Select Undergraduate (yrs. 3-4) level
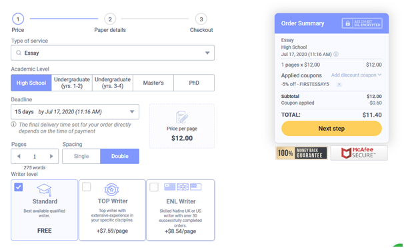Image resolution: width=404 pixels, height=248 pixels. coord(113,83)
